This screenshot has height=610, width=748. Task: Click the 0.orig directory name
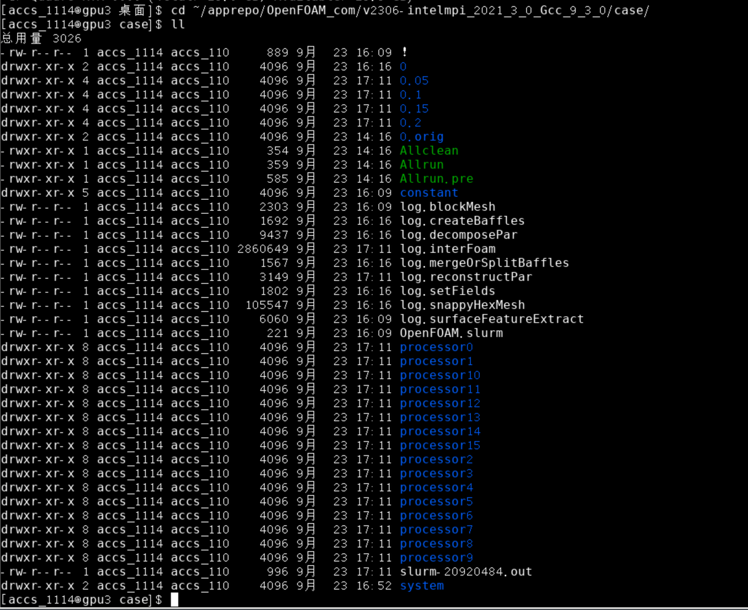421,137
